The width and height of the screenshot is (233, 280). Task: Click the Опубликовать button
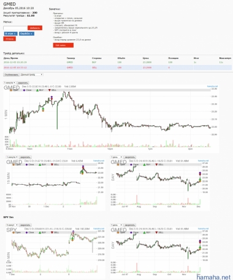[12, 75]
